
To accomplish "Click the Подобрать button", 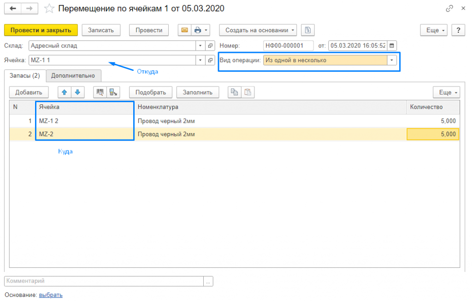I will (x=151, y=93).
